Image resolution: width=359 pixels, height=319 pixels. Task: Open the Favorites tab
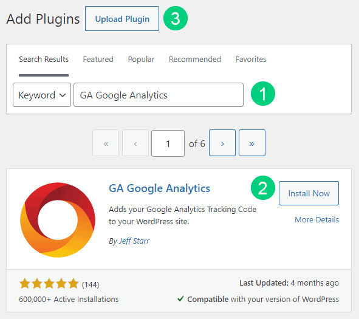coord(251,60)
